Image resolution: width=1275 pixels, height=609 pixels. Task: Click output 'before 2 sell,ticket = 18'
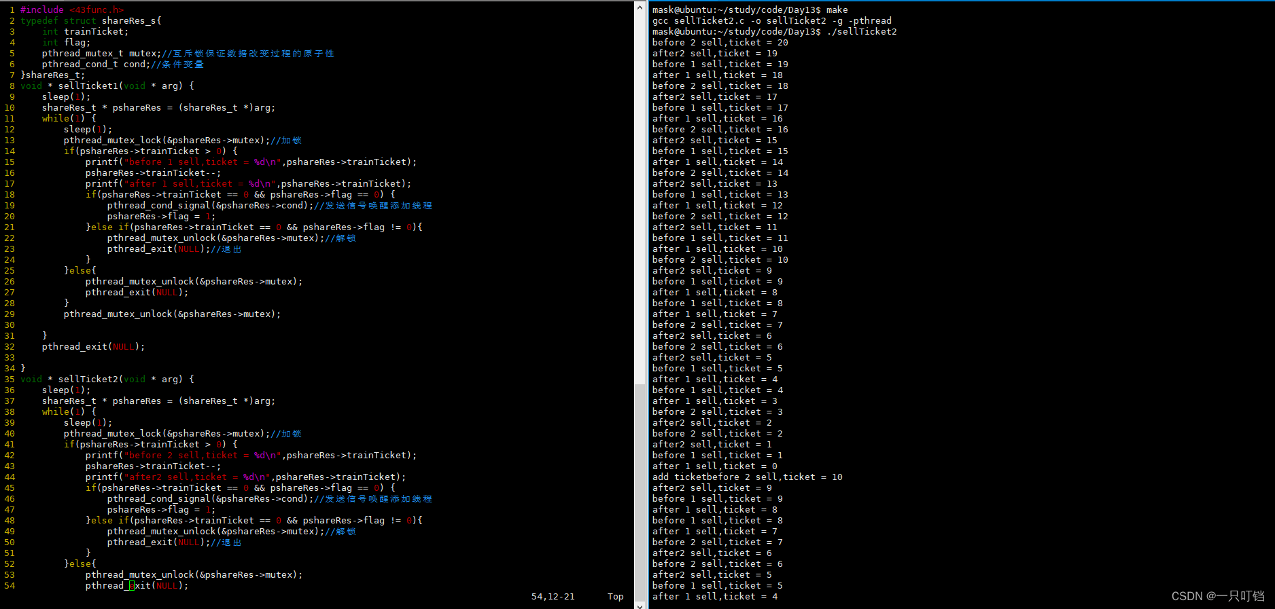pyautogui.click(x=720, y=86)
